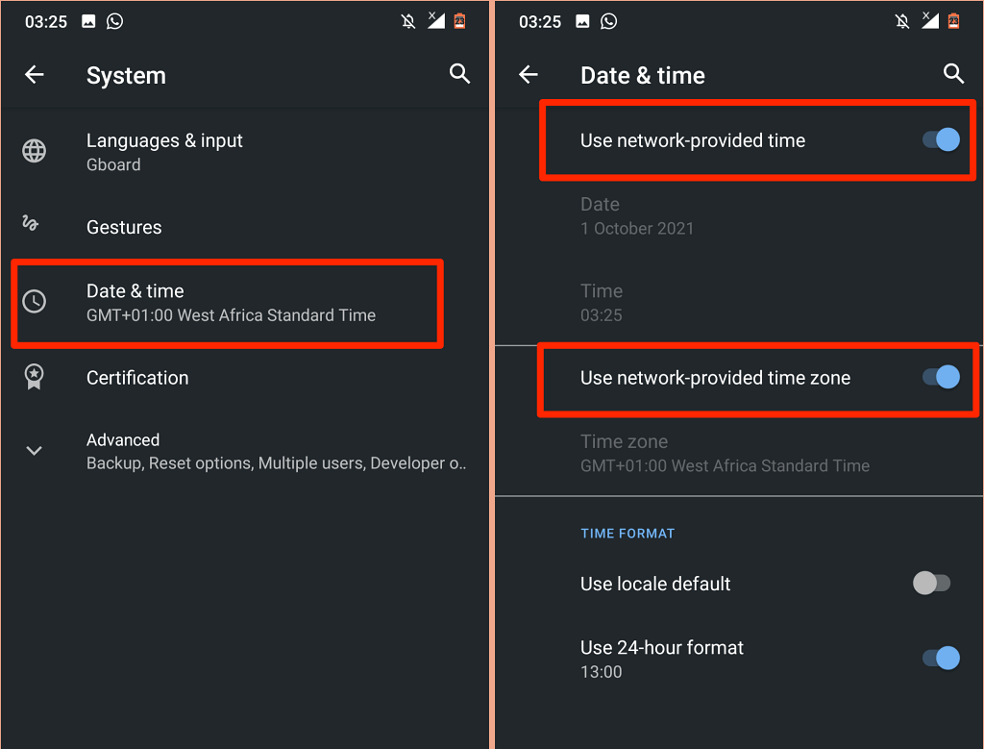The height and width of the screenshot is (749, 984).
Task: Tap the Certification badge icon
Action: (35, 377)
